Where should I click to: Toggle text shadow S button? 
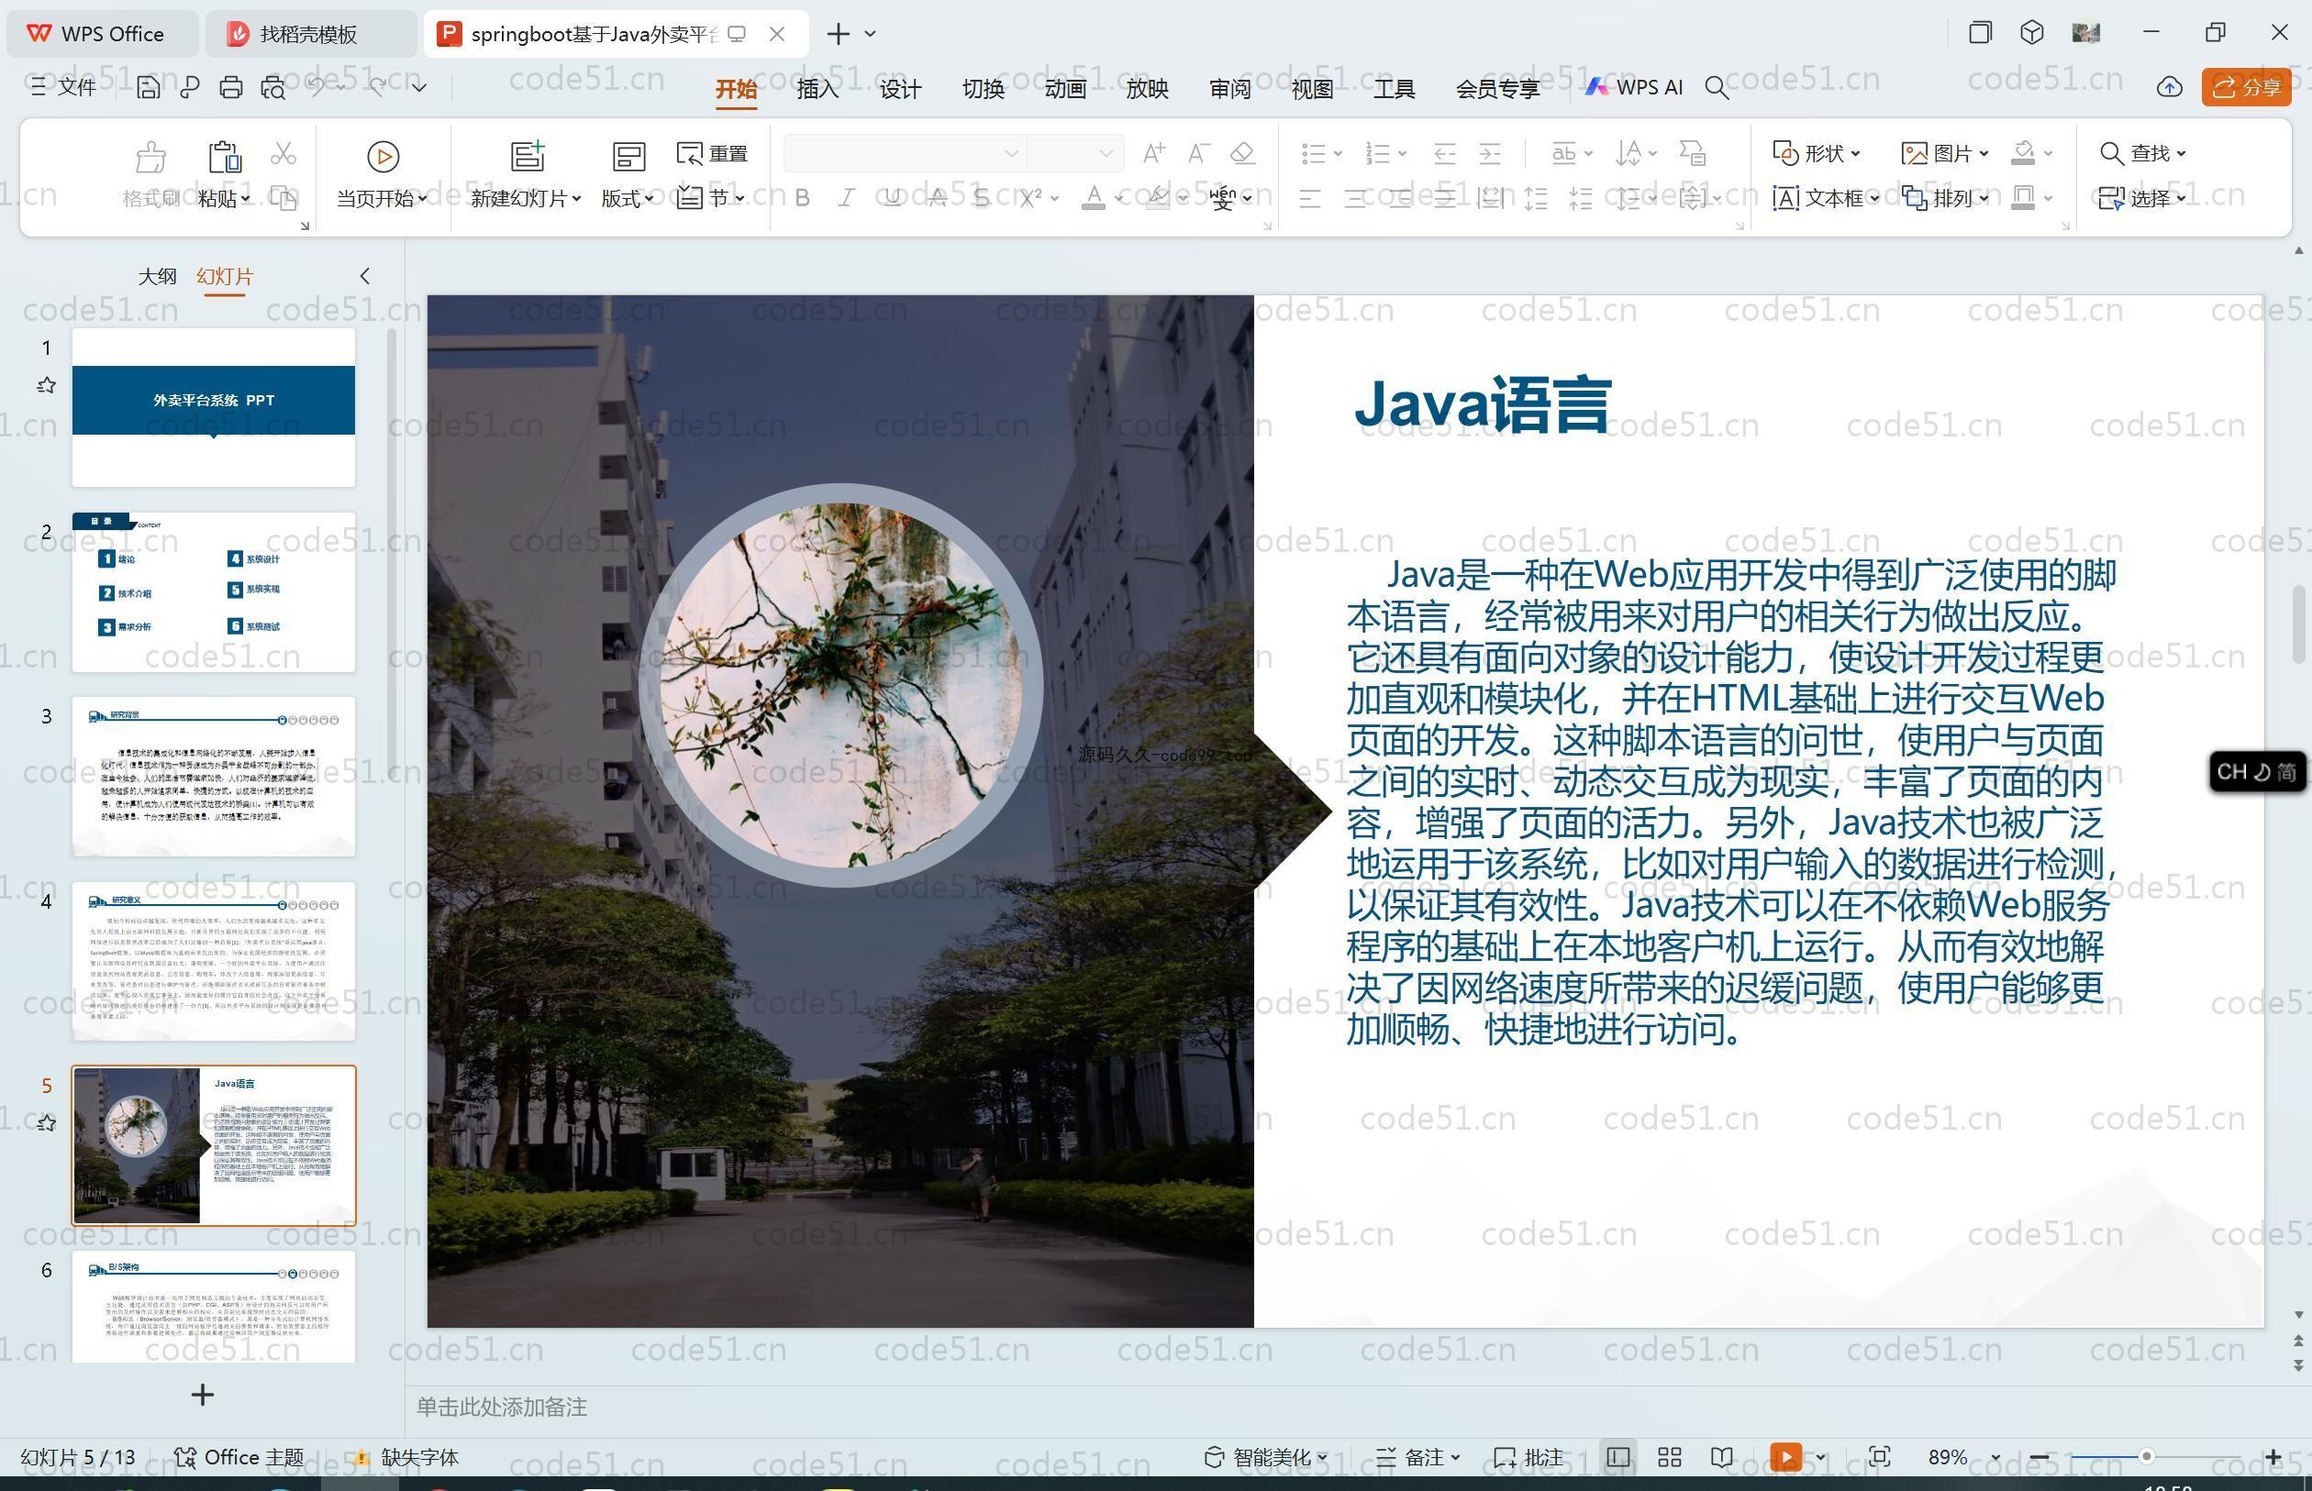pyautogui.click(x=981, y=198)
